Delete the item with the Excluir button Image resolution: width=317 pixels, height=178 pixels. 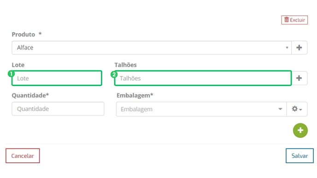pyautogui.click(x=294, y=20)
